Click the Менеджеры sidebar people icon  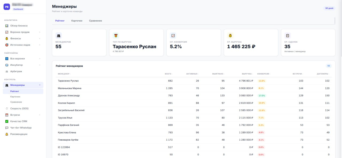pos(7,85)
